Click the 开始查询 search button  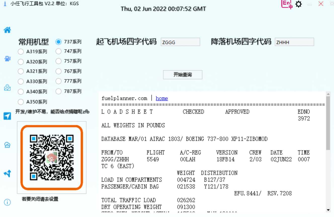pos(183,75)
